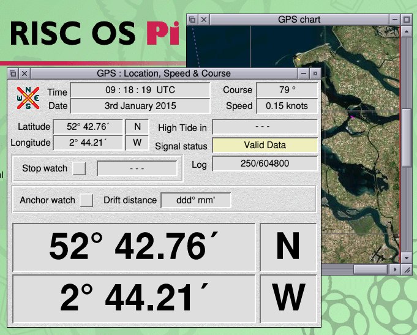Click the horizontal scrollbar thumb in GPS chart
Viewport: 417px width, 335px height.
pyautogui.click(x=370, y=269)
